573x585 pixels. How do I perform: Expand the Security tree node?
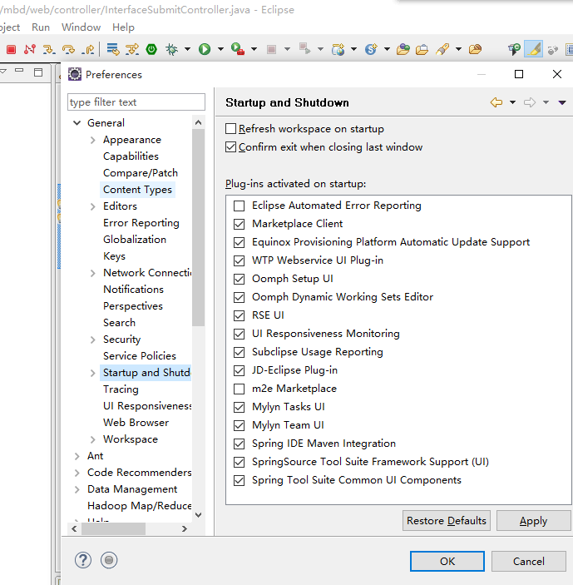pos(93,340)
